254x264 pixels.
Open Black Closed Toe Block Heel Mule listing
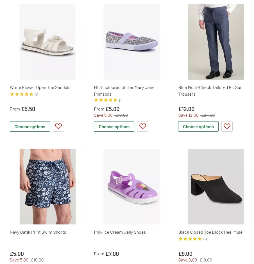point(210,232)
